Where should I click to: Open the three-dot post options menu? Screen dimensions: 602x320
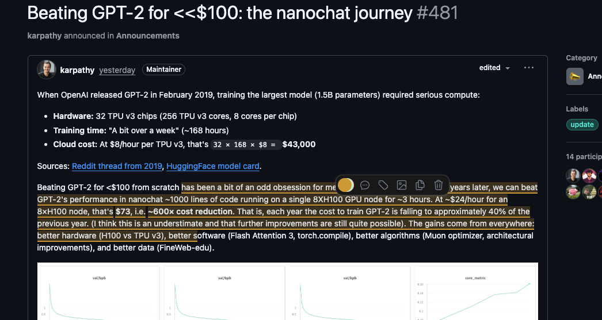[529, 68]
